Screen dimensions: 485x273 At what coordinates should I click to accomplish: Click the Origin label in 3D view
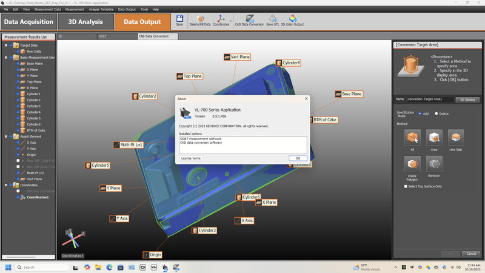(153, 255)
